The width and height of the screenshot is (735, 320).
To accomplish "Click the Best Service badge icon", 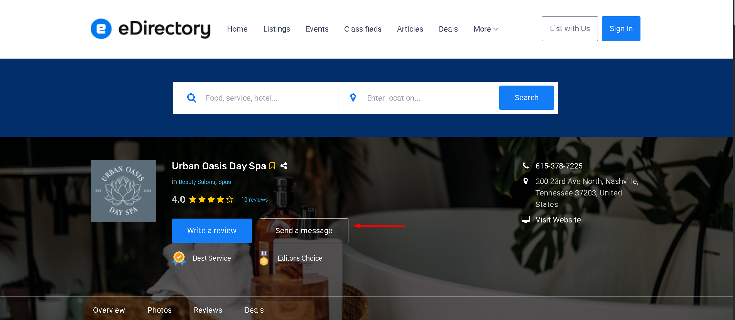I will point(179,258).
